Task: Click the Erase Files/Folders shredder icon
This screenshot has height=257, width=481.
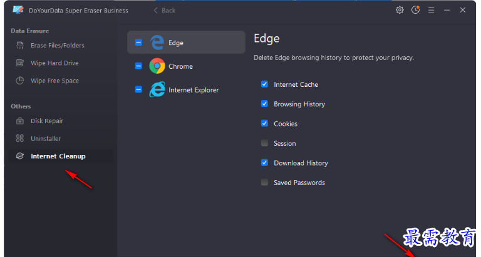Action: (20, 46)
